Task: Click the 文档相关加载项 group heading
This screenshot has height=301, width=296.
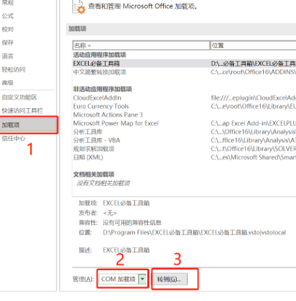Action: tap(93, 174)
